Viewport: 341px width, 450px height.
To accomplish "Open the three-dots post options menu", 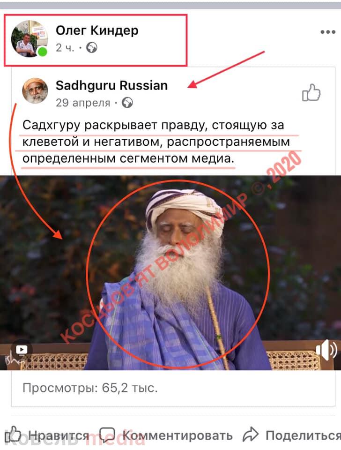I will pos(328,32).
